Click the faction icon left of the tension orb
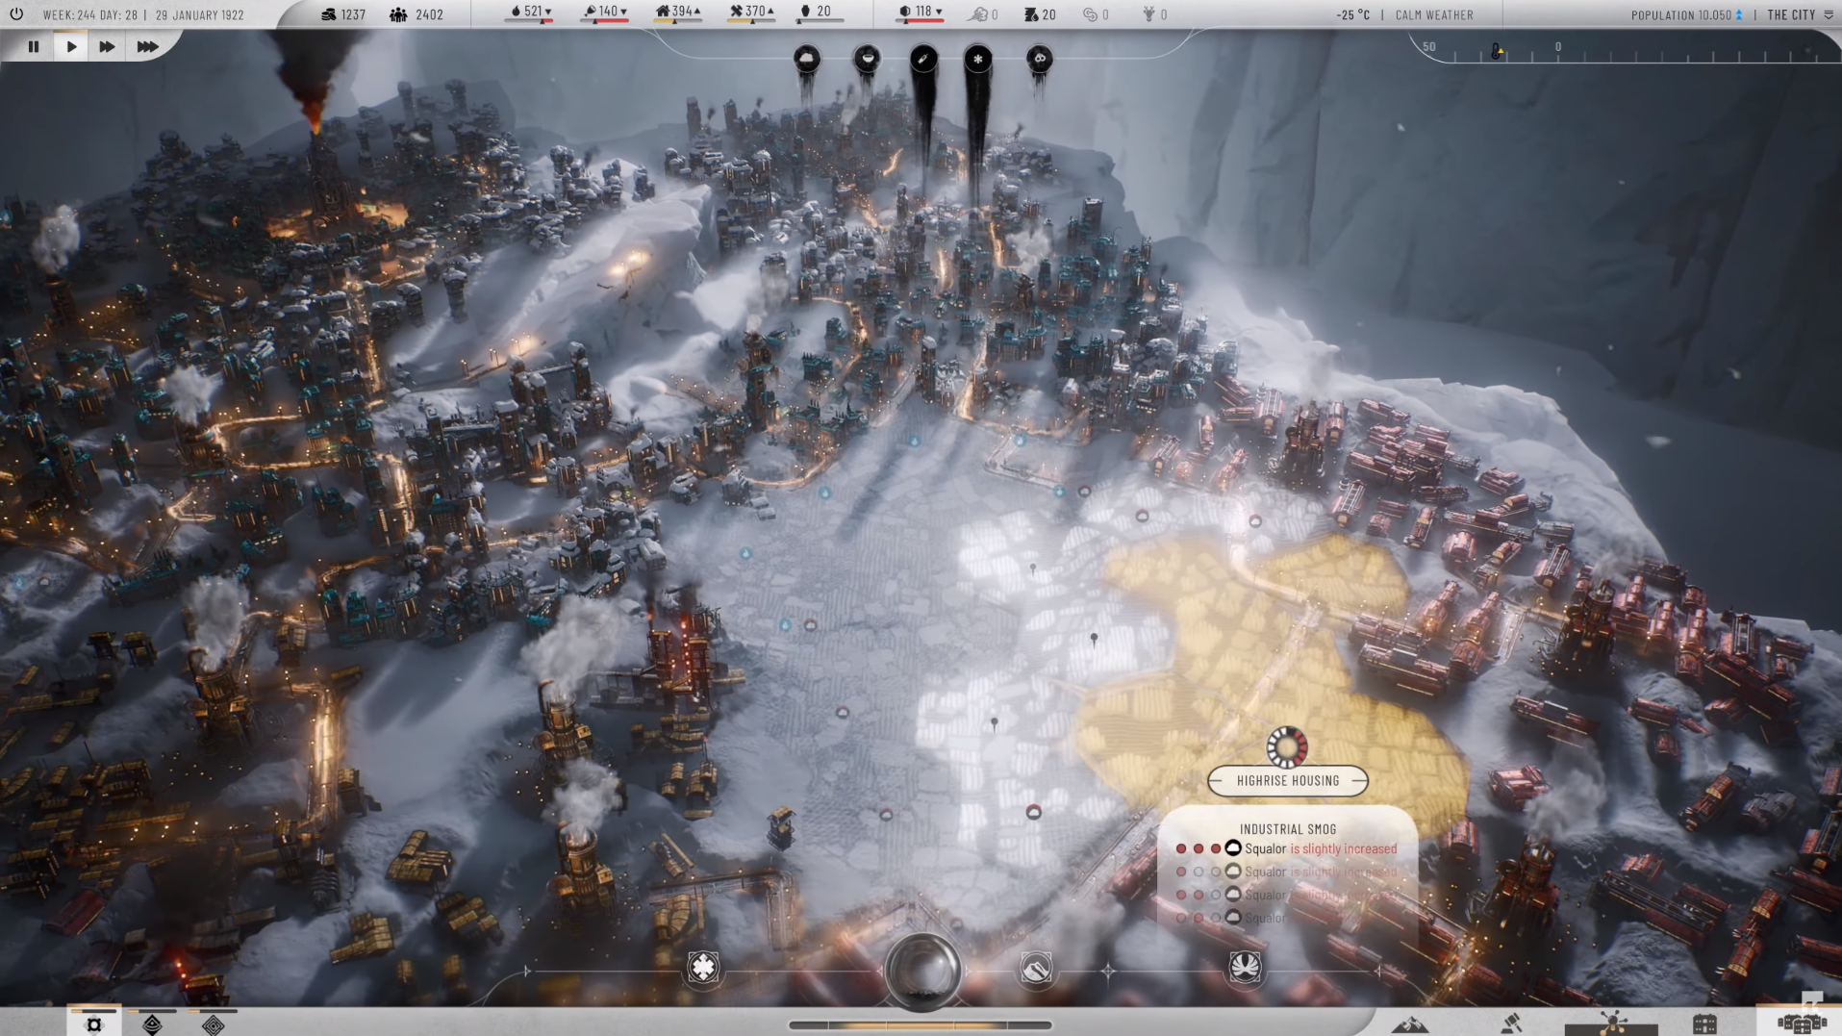This screenshot has height=1036, width=1842. [x=703, y=967]
